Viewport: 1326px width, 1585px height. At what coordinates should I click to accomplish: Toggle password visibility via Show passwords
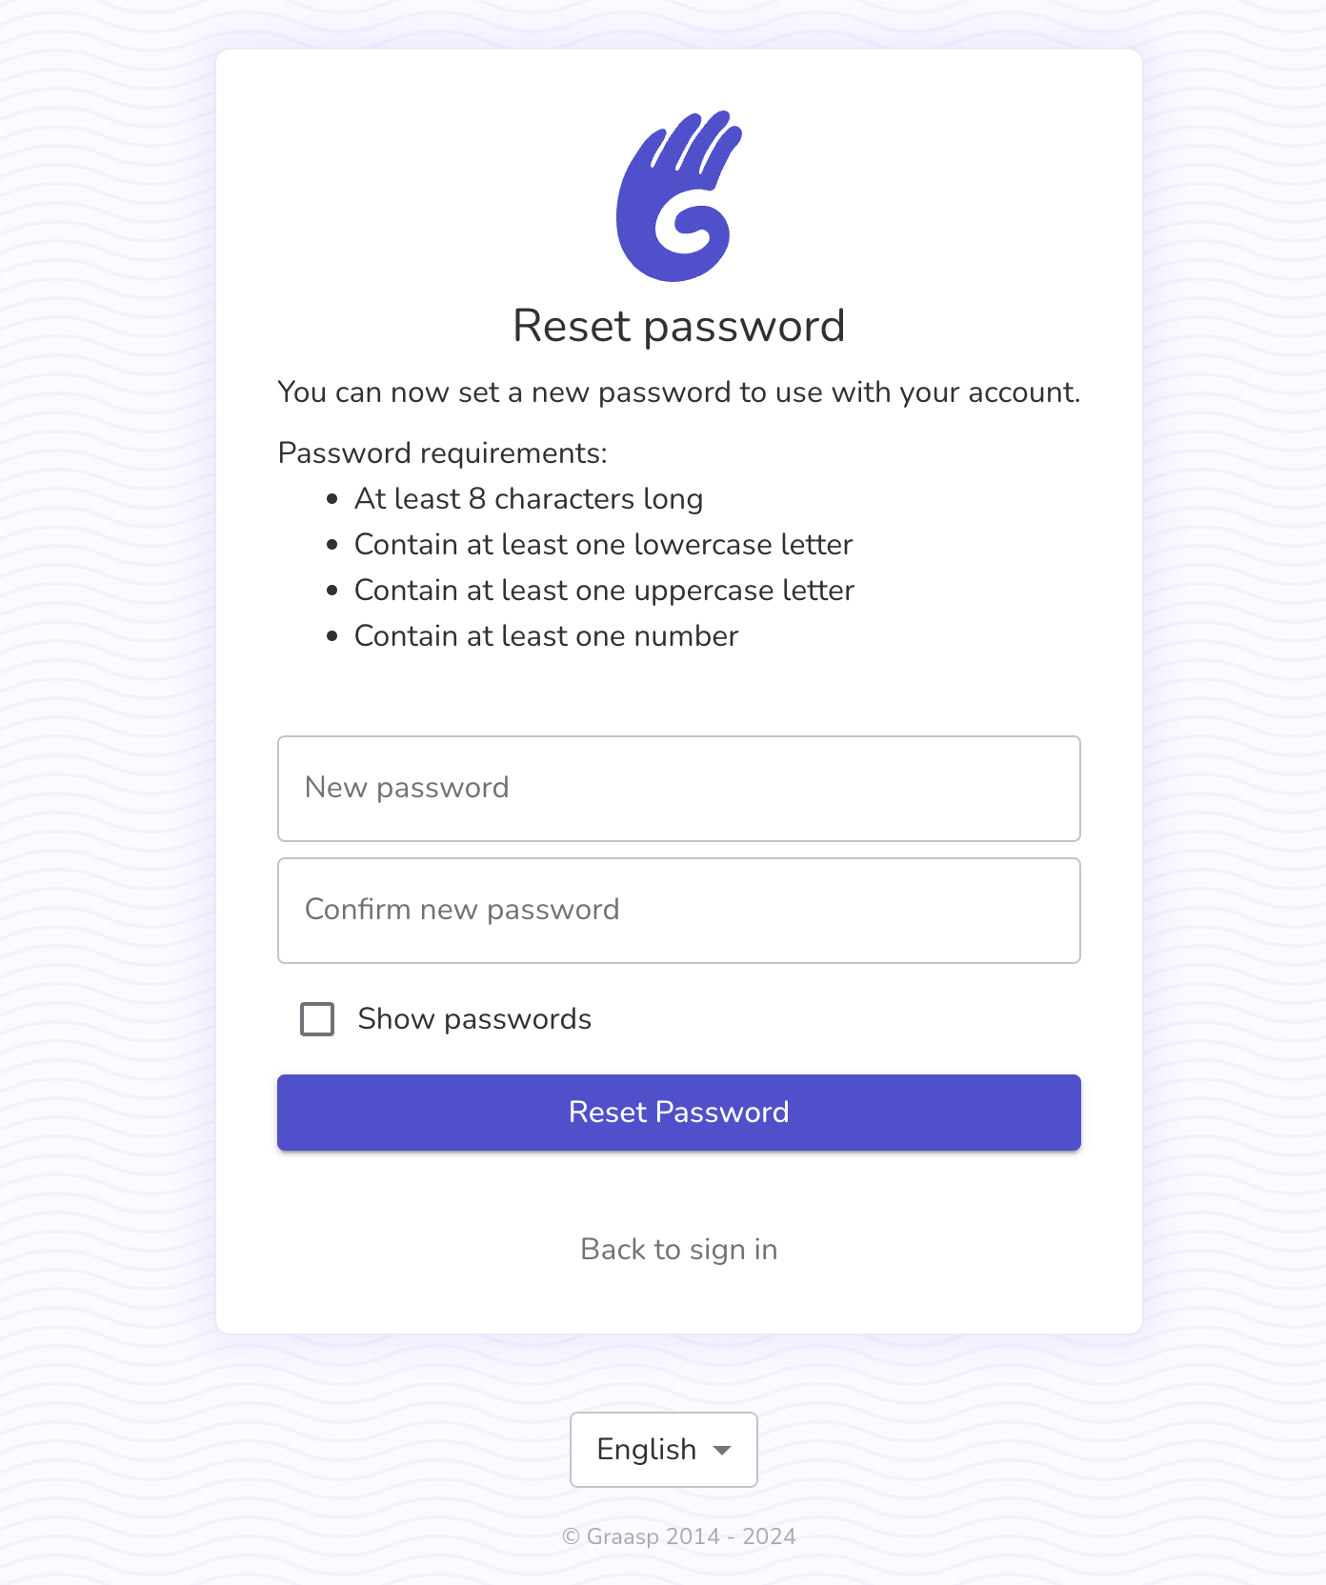316,1018
